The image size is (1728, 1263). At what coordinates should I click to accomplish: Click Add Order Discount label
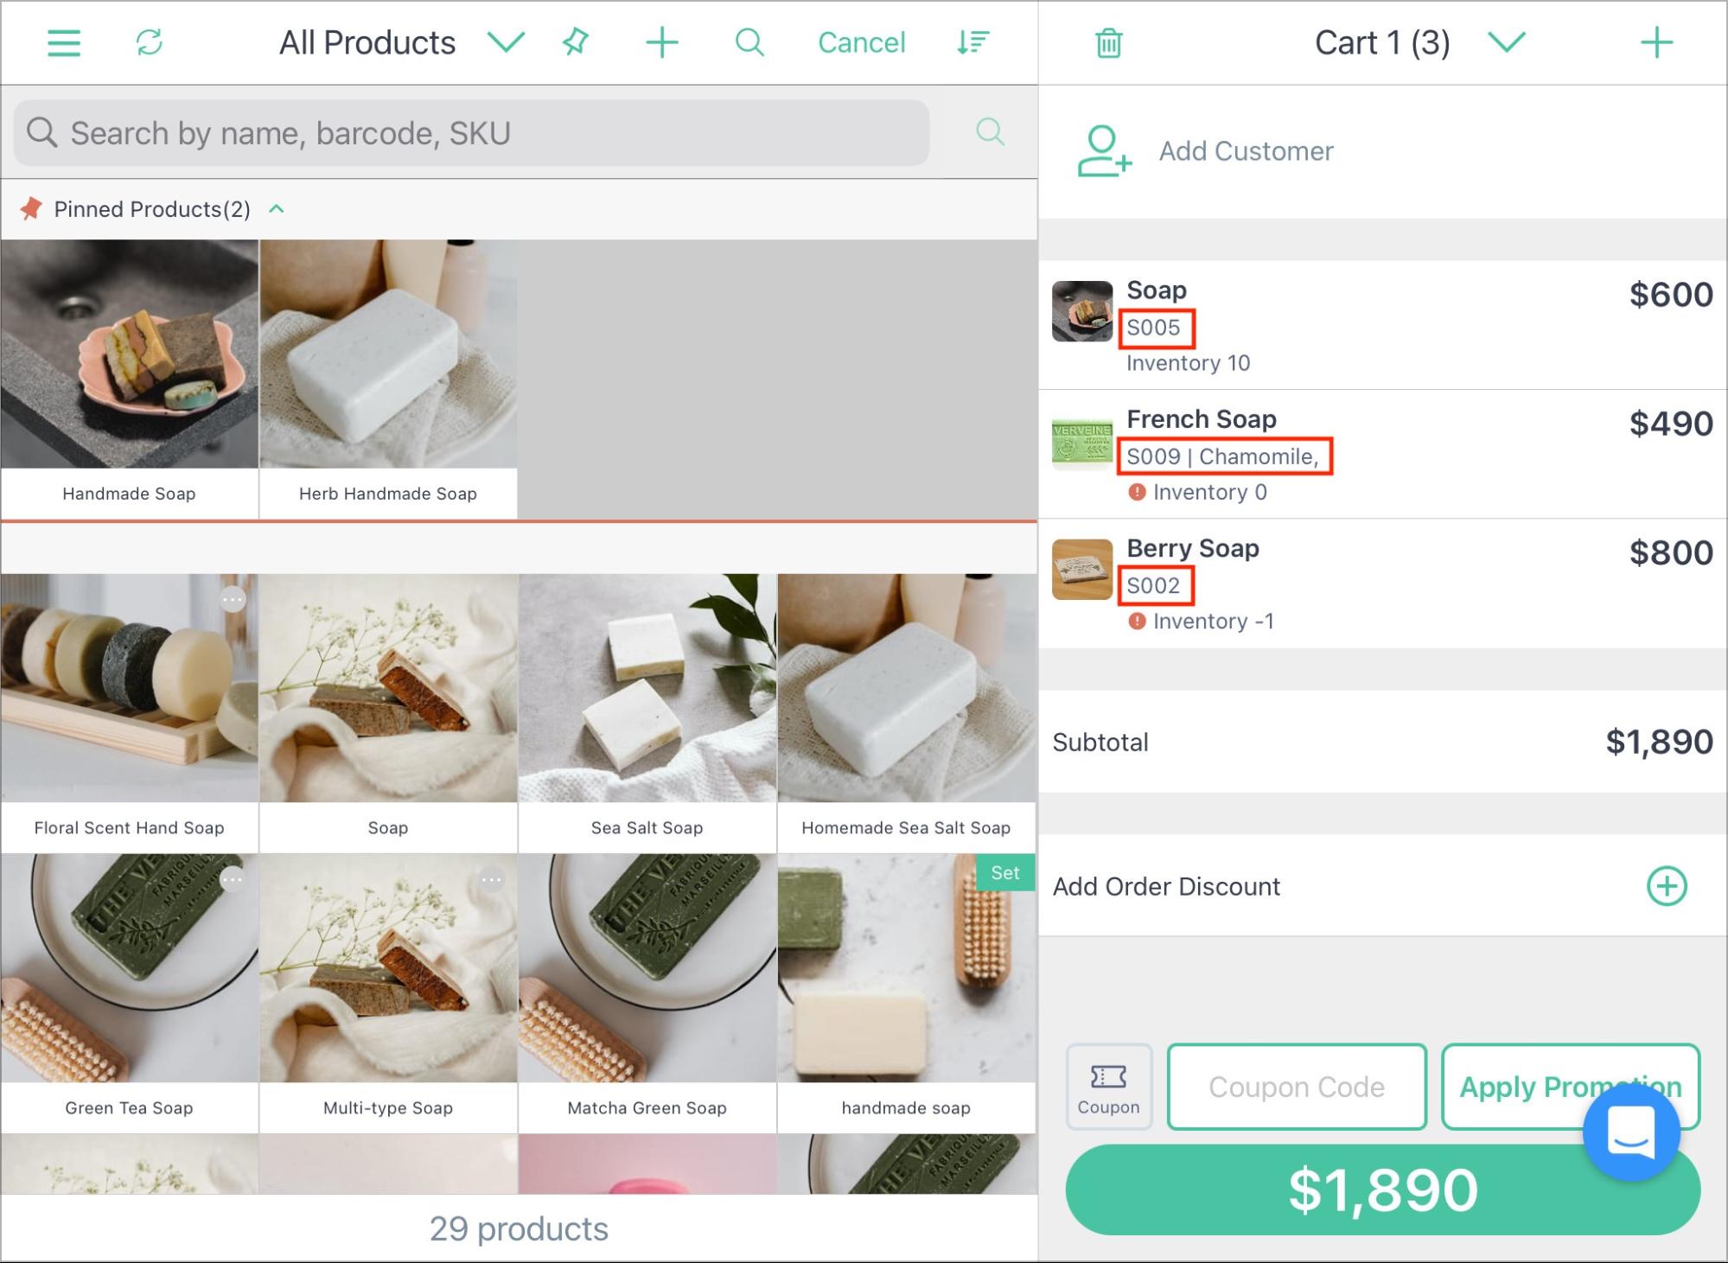[1166, 886]
